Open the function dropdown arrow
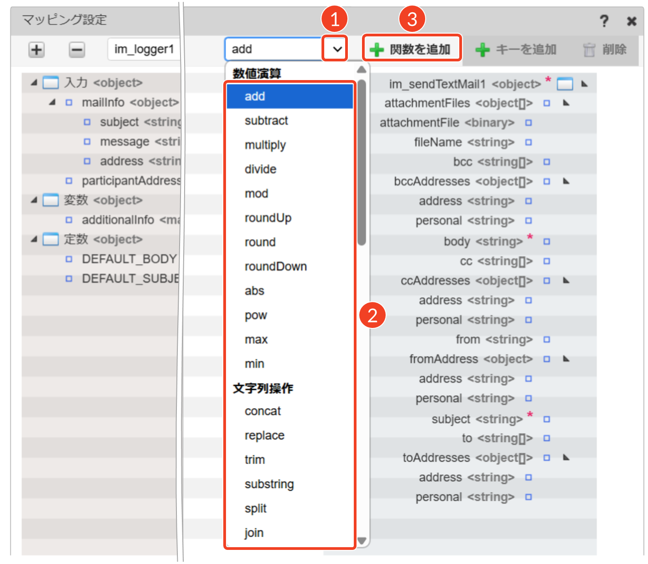648x564 pixels. coord(337,49)
